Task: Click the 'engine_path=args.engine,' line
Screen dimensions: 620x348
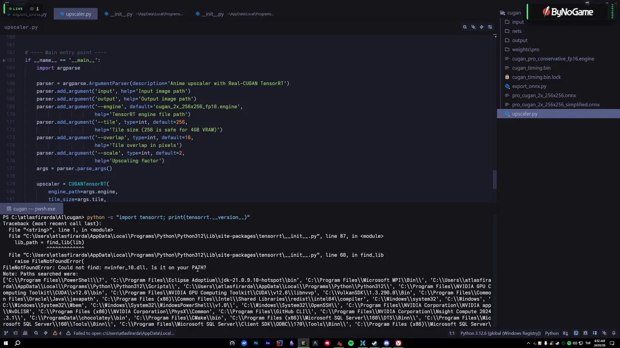Action: (x=83, y=191)
